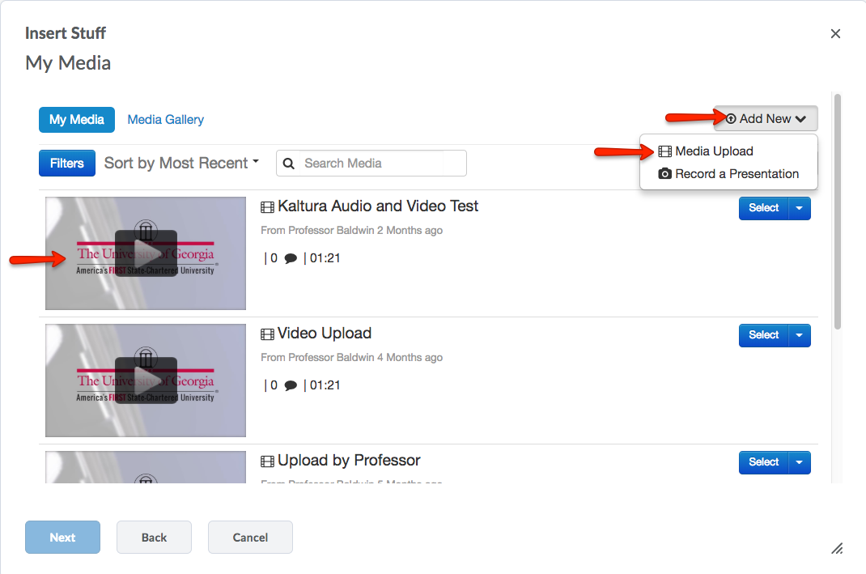866x574 pixels.
Task: Click the 01:21 duration of Kaltura Audio and Video Test
Action: tap(325, 258)
